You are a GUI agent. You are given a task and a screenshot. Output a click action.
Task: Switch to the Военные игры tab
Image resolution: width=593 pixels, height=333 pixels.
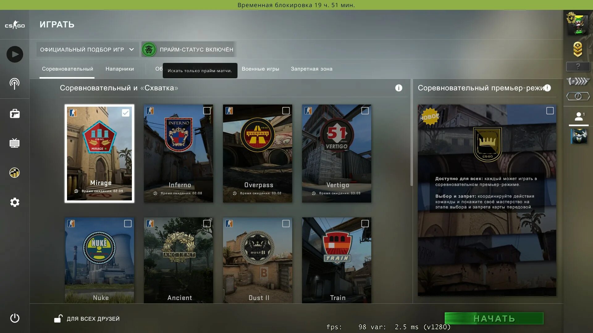coord(260,69)
